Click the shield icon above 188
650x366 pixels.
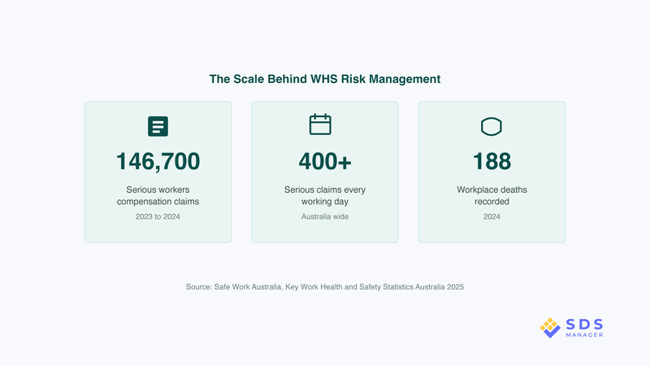pos(492,127)
